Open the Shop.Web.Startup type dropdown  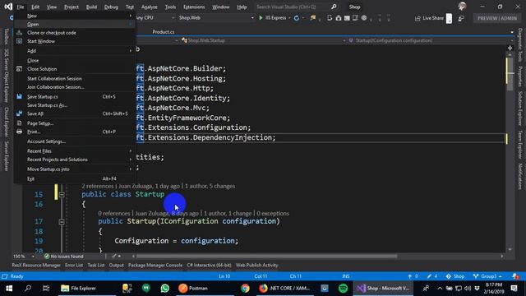coord(263,40)
